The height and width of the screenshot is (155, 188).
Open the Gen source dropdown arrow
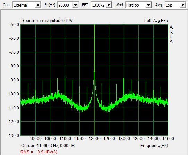click(38, 5)
